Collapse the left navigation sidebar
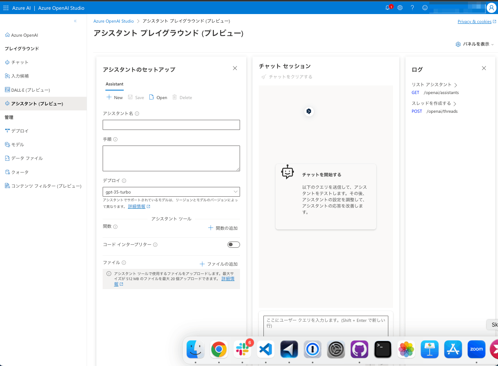Viewport: 498px width, 366px height. coord(75,21)
